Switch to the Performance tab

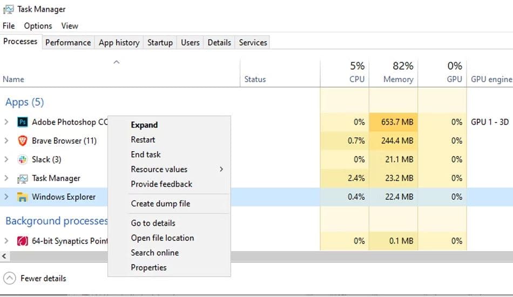point(68,43)
